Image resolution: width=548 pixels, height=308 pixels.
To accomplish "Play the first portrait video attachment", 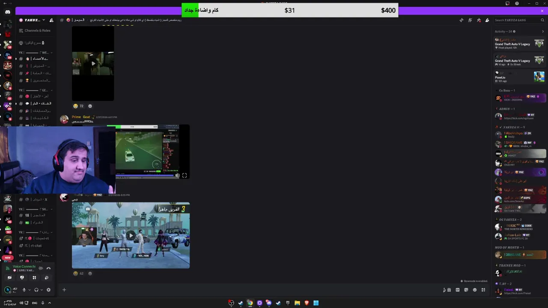I will coord(93,64).
